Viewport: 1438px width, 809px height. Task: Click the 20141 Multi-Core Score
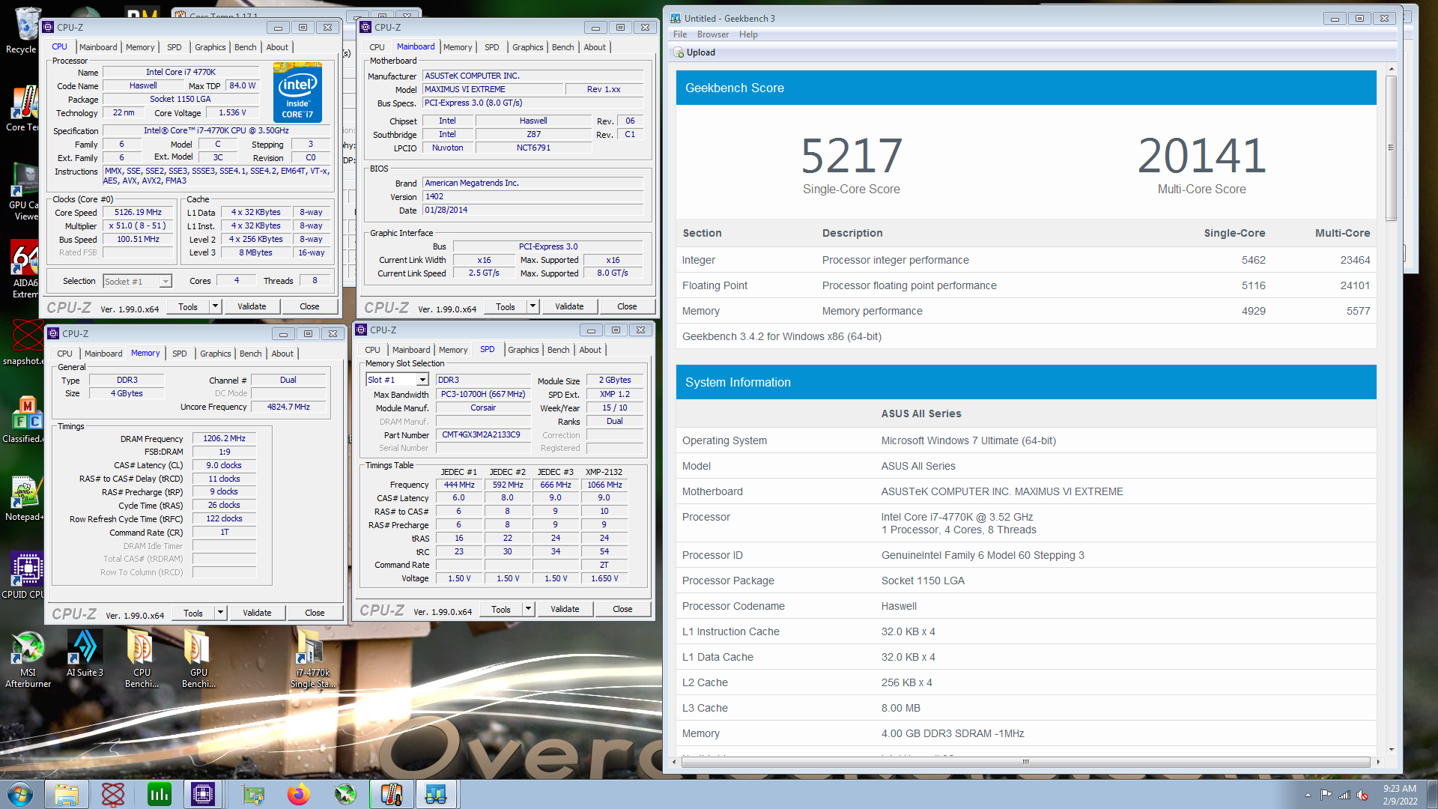point(1202,156)
